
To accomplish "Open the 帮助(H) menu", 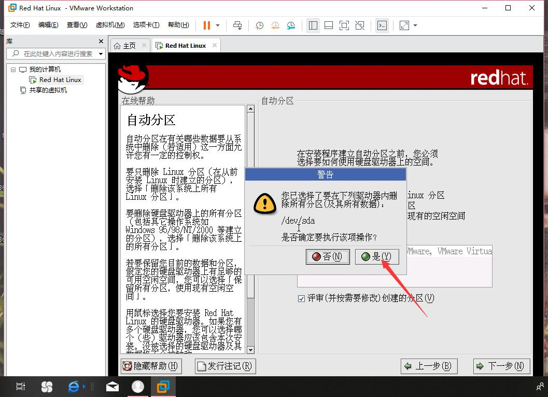I will (178, 25).
